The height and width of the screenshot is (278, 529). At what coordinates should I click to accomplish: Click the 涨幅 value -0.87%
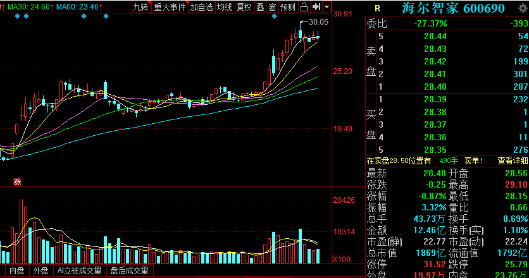click(x=433, y=196)
